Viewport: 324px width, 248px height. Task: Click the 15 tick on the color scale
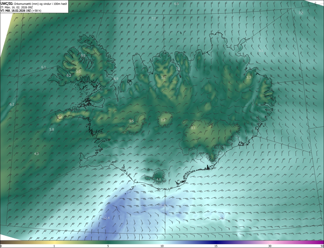click(216, 246)
